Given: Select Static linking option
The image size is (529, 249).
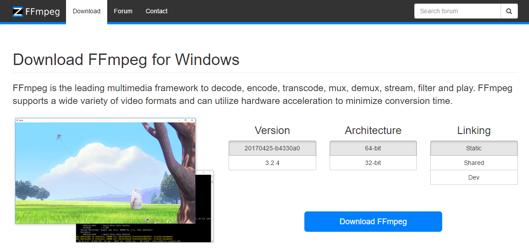Looking at the screenshot, I should coord(474,148).
